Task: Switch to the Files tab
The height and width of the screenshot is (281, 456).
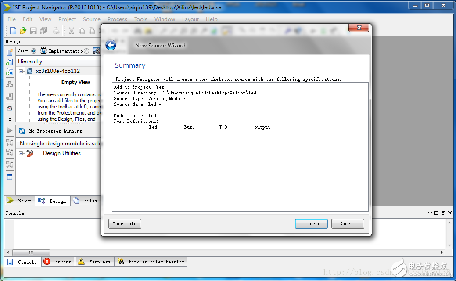Action: (x=86, y=201)
